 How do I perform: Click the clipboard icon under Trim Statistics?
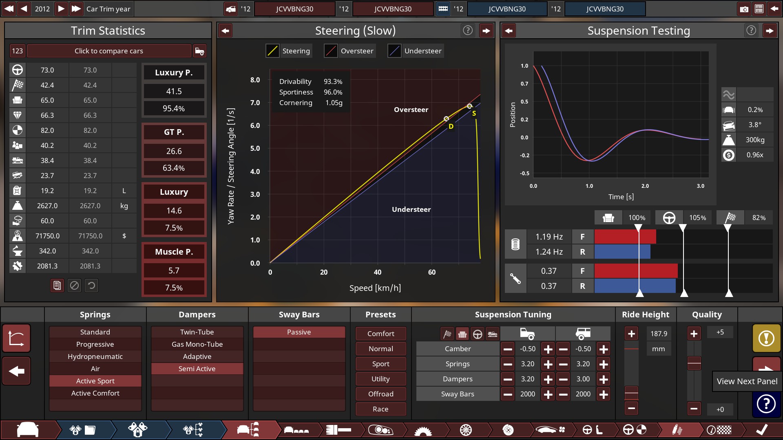coord(57,286)
